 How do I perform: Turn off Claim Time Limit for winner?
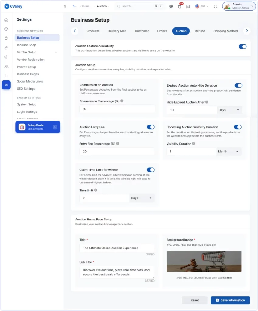pyautogui.click(x=151, y=170)
